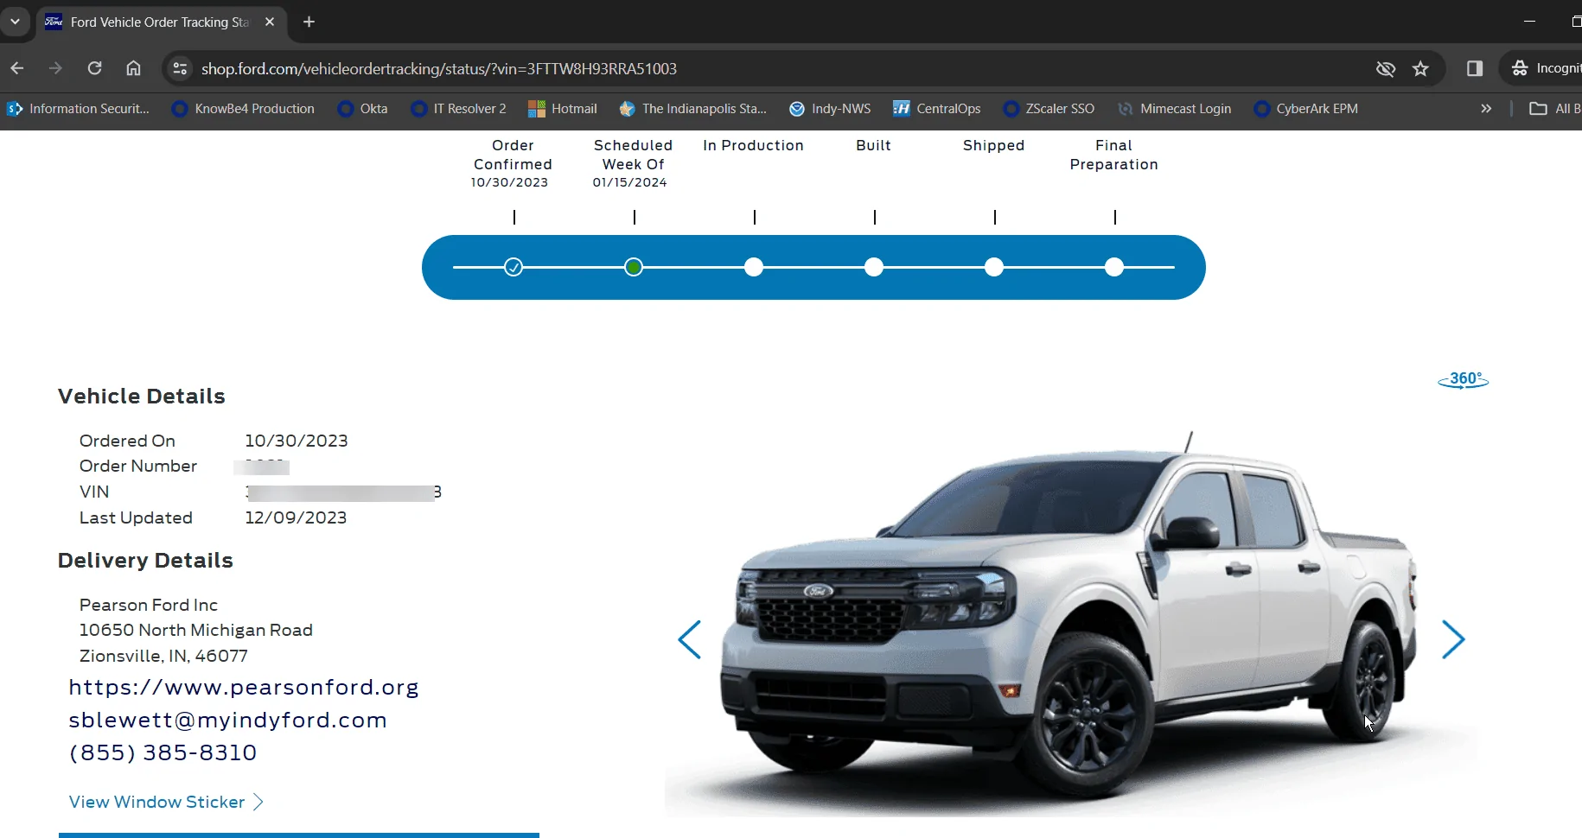The height and width of the screenshot is (838, 1582).
Task: Open the browser home page
Action: [133, 68]
